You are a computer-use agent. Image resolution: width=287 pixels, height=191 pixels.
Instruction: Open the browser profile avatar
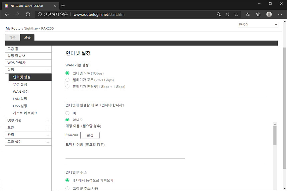pos(269,14)
